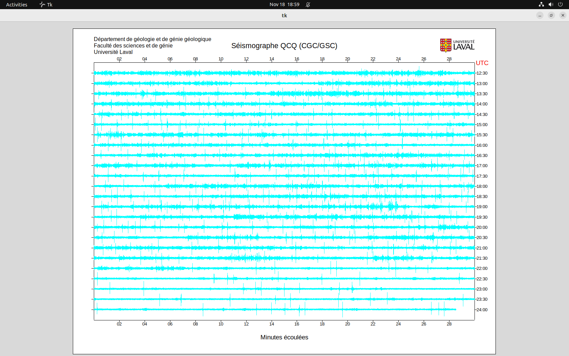Open the network status icon
This screenshot has height=356, width=569.
pyautogui.click(x=541, y=4)
